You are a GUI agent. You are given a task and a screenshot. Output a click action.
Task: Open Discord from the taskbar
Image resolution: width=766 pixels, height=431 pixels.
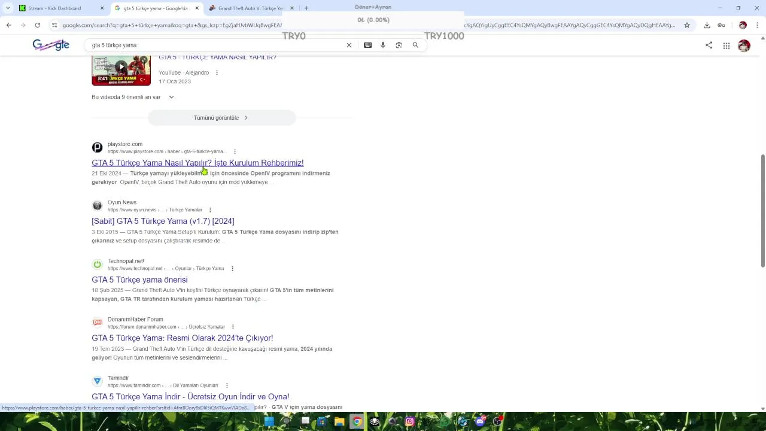[479, 421]
